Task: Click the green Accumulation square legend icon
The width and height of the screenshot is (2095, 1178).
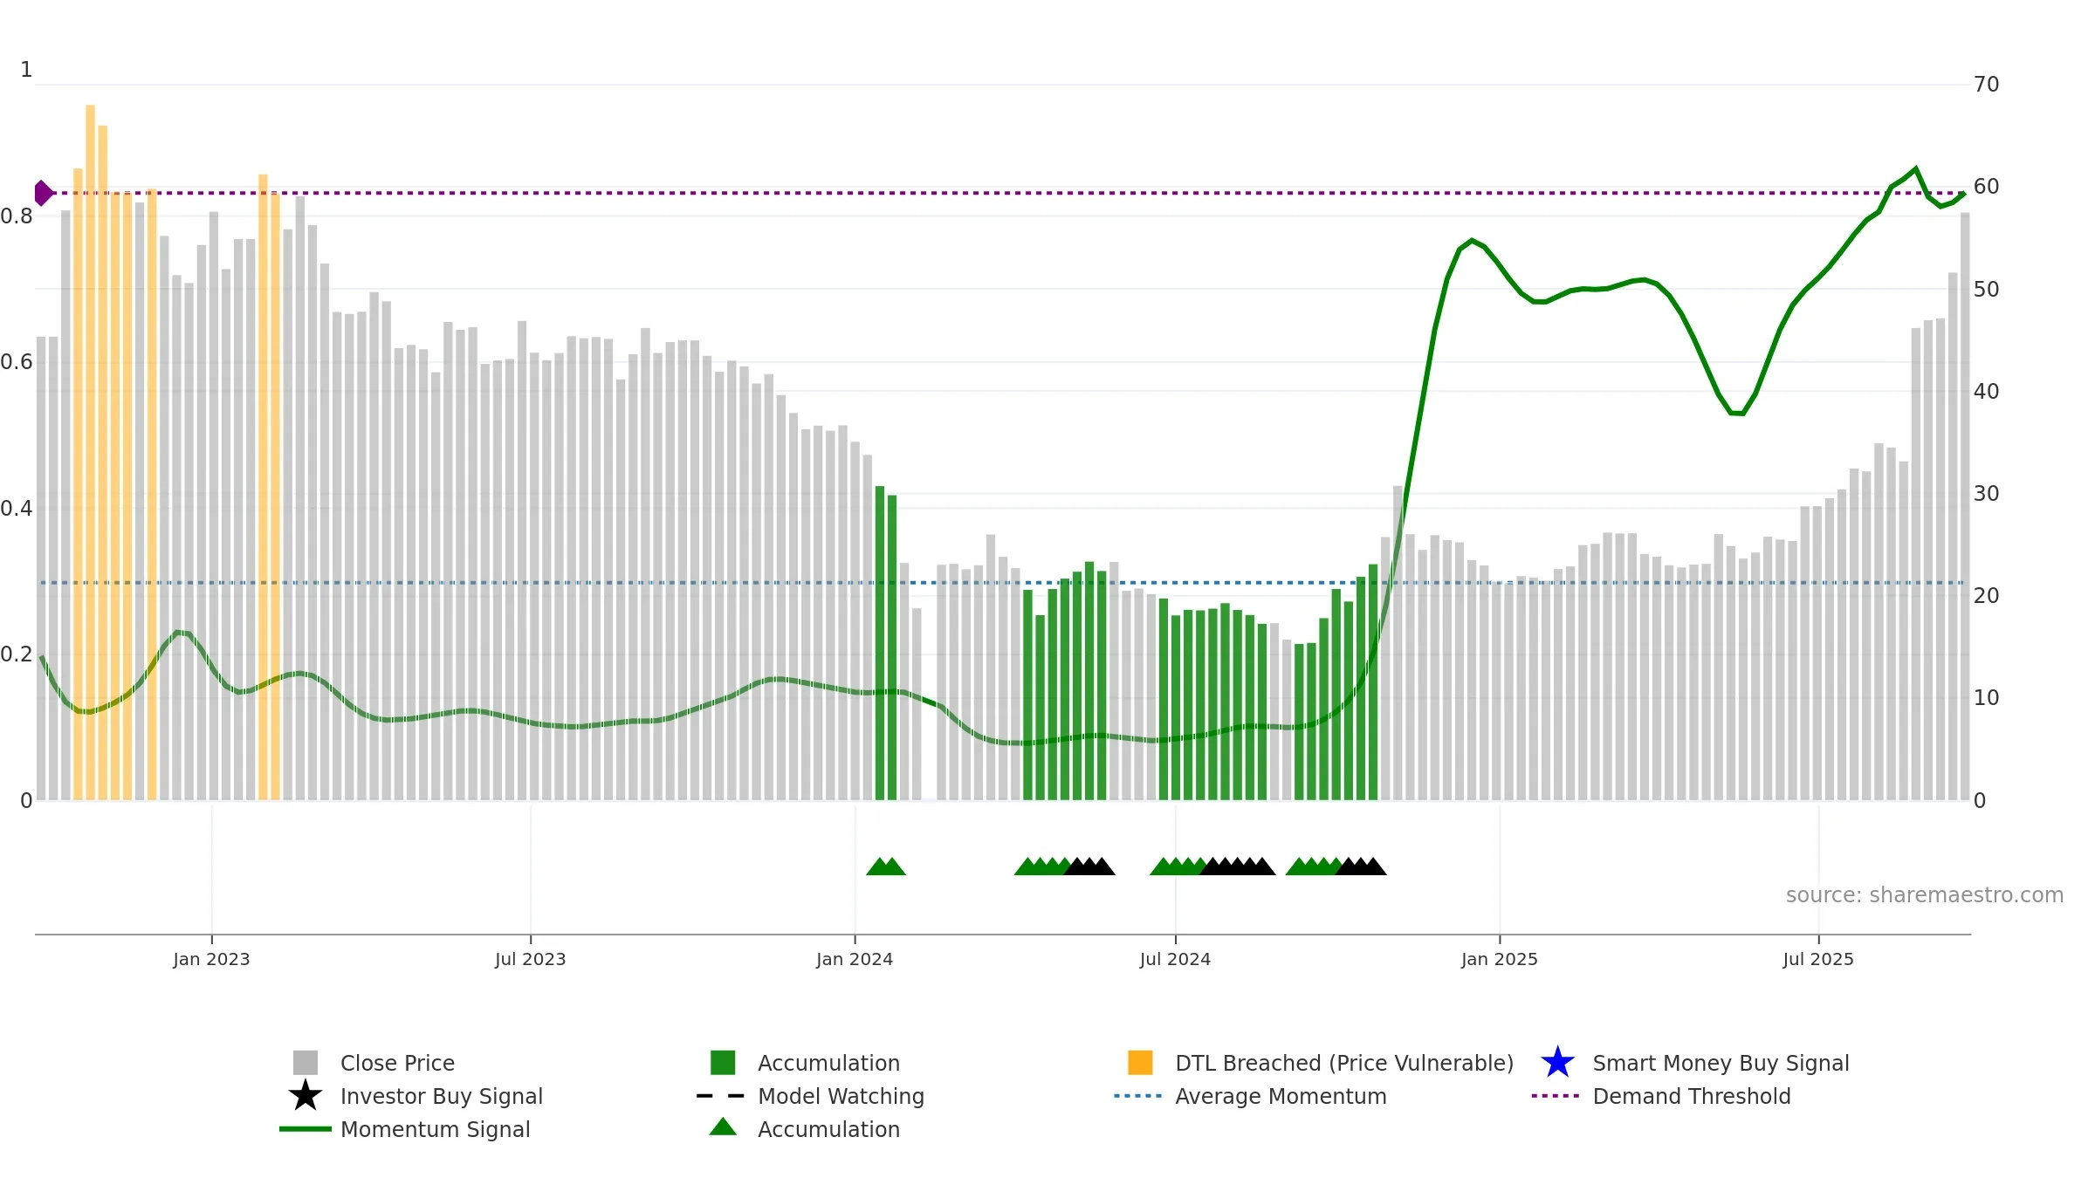Action: coord(723,1063)
